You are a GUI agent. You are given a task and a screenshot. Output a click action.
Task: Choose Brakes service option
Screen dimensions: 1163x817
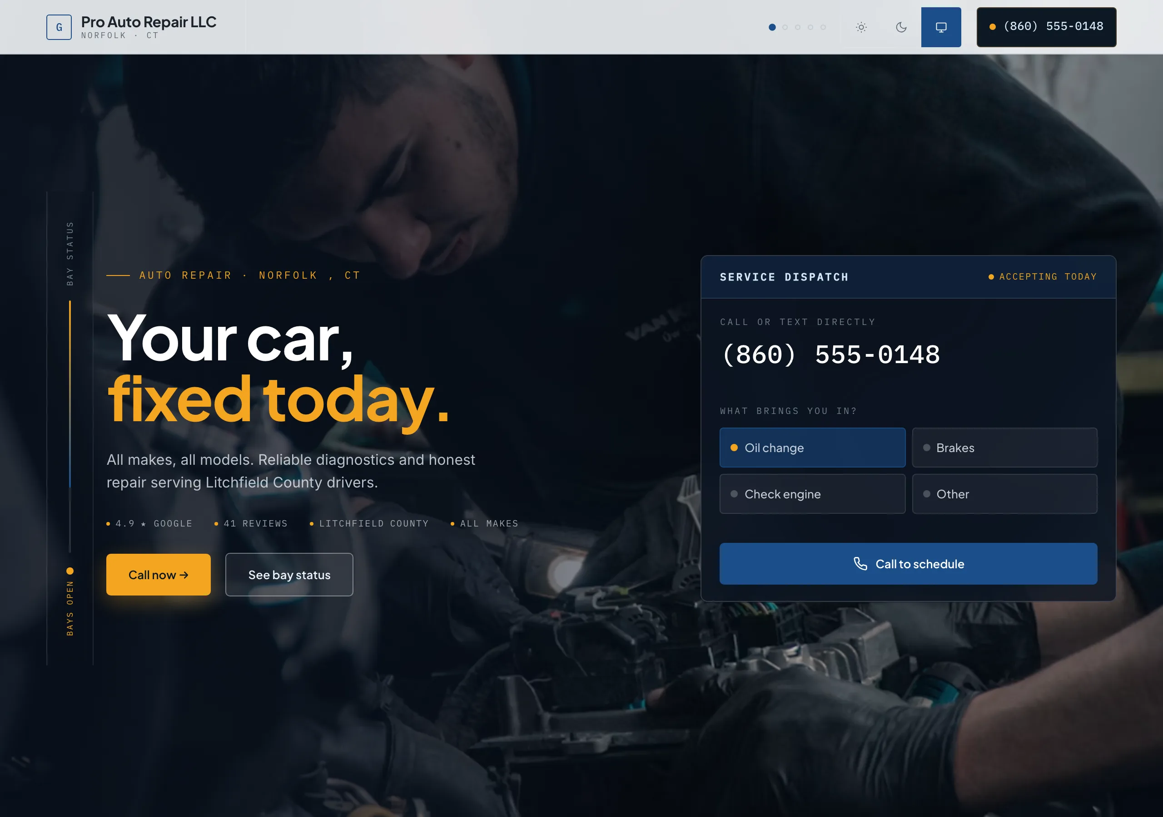(1004, 448)
